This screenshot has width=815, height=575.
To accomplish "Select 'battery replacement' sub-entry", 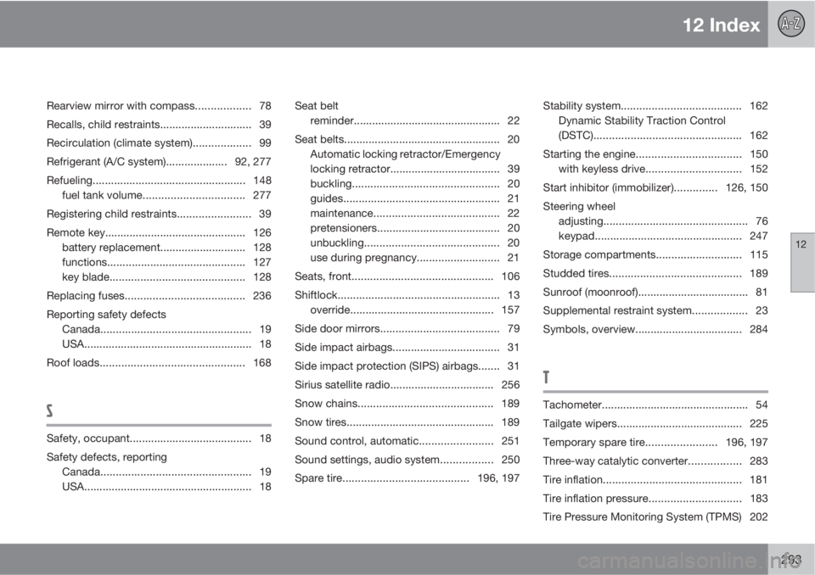I will [166, 248].
